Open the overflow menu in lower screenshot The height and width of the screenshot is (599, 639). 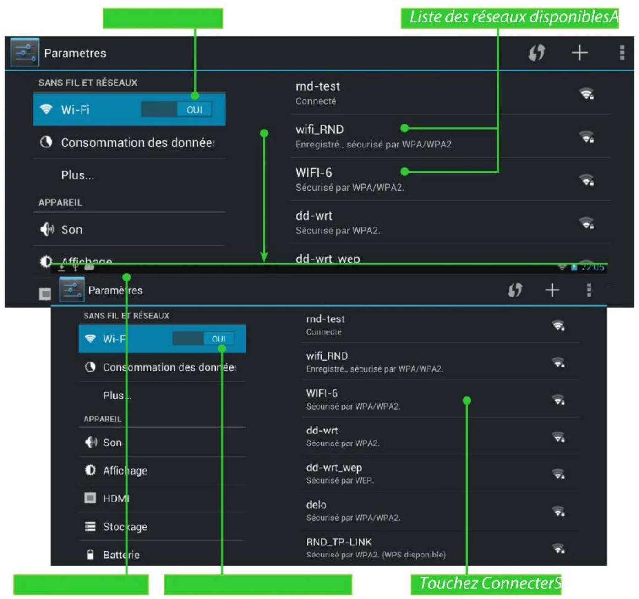pyautogui.click(x=589, y=290)
